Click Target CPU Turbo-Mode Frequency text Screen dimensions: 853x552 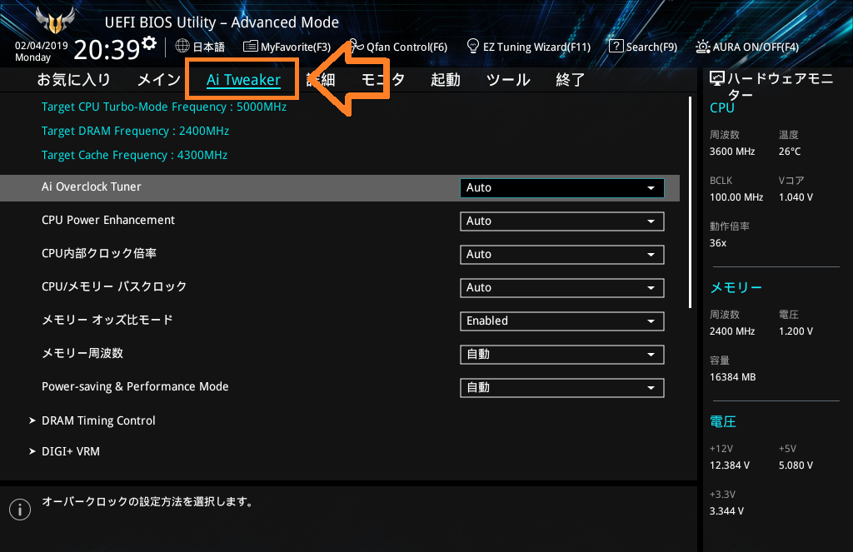[164, 107]
